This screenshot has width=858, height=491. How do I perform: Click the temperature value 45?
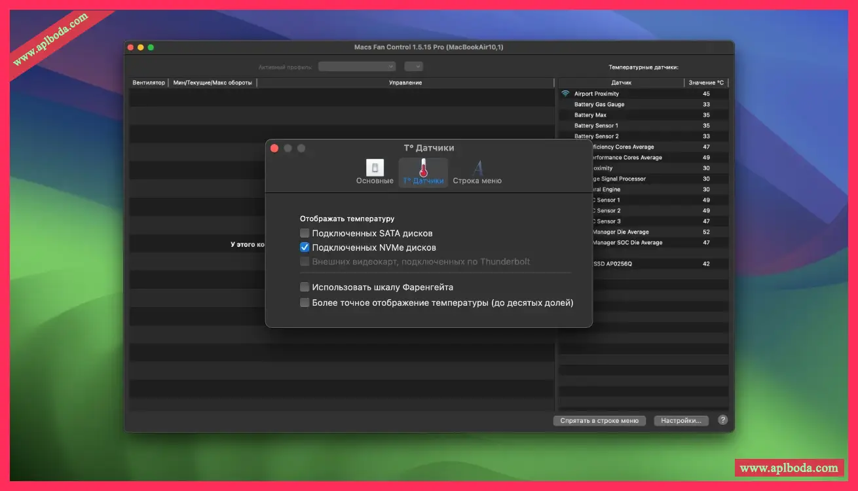click(706, 94)
